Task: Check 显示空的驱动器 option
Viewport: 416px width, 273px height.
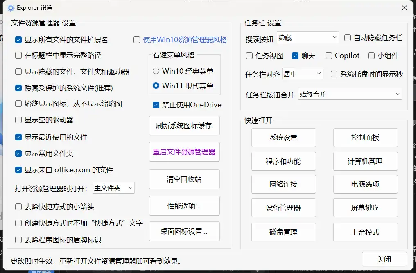Action: click(x=18, y=120)
